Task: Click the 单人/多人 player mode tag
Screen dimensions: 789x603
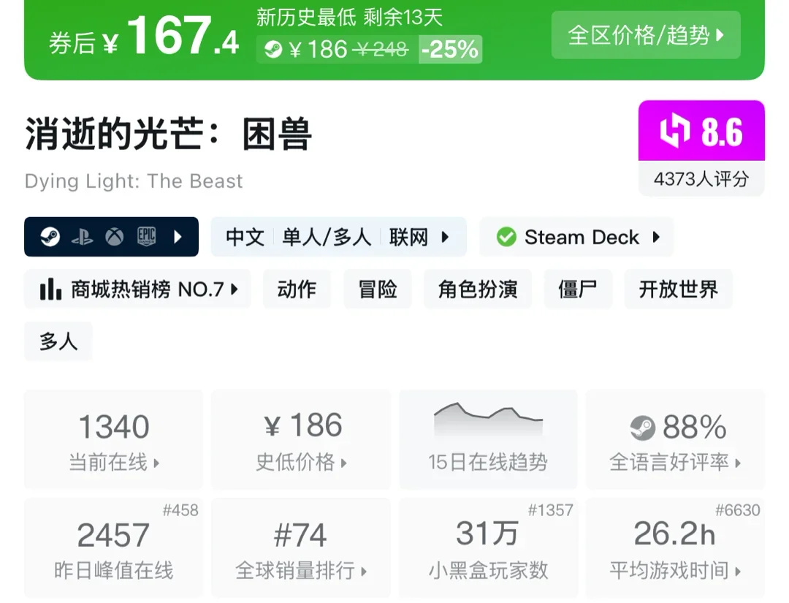Action: pos(327,237)
